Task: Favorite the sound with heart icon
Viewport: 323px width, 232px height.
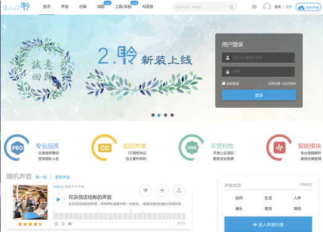Action: pyautogui.click(x=145, y=191)
